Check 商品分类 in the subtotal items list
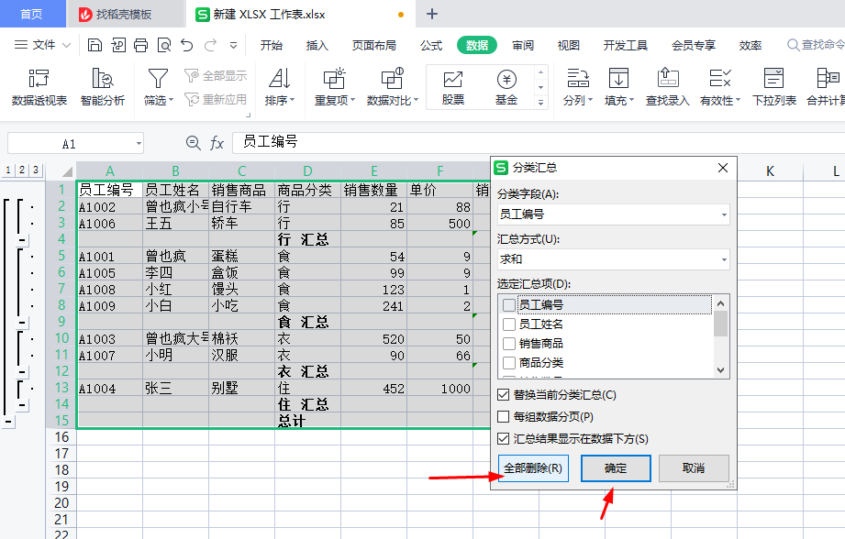The height and width of the screenshot is (539, 845). click(x=508, y=363)
